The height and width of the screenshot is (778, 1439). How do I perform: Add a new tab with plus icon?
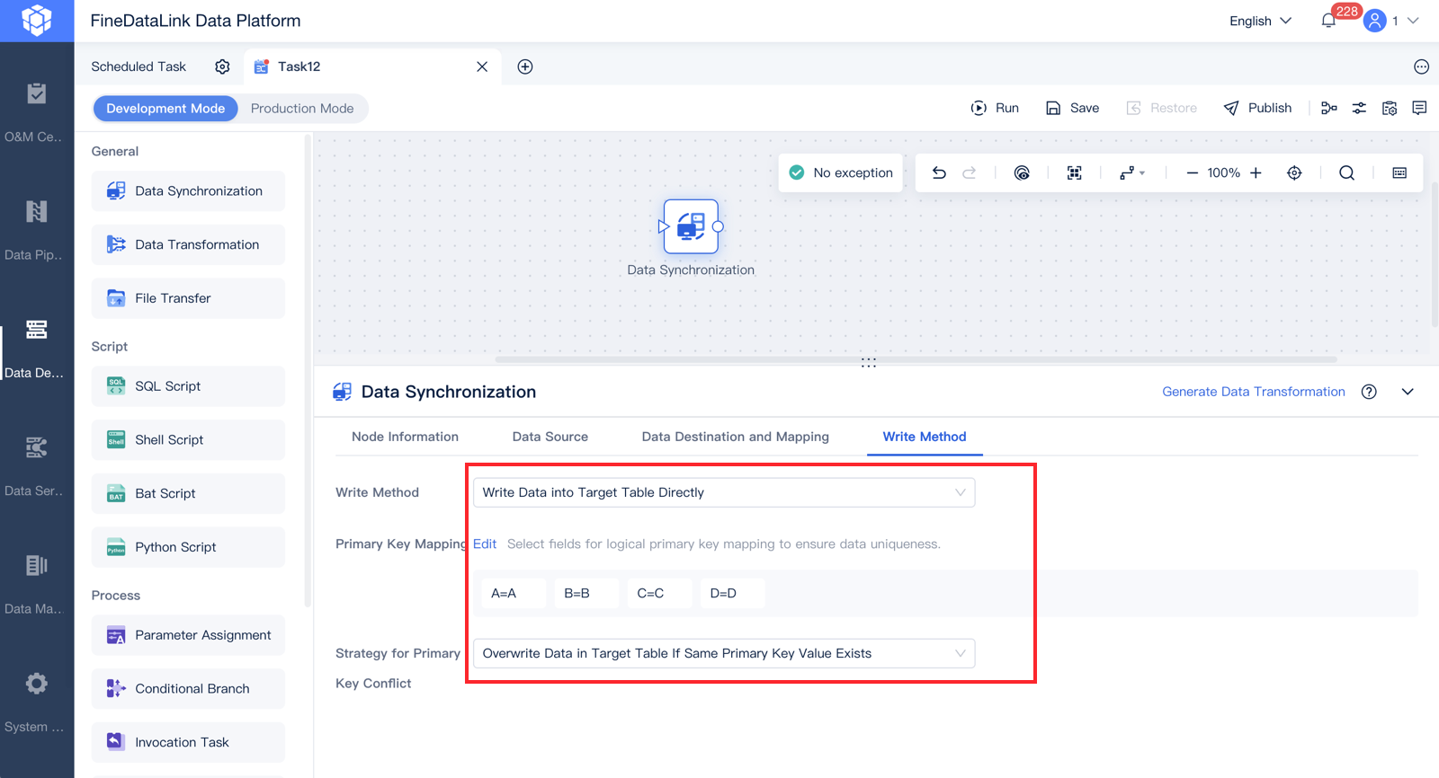525,66
